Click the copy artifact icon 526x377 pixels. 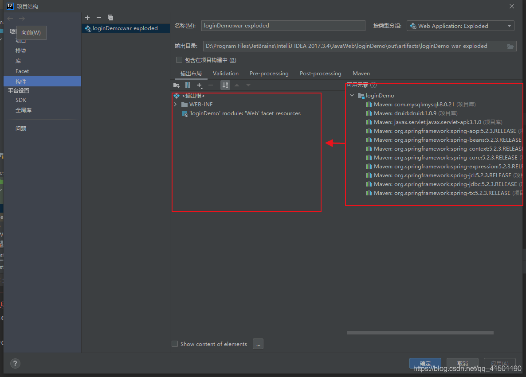point(110,18)
